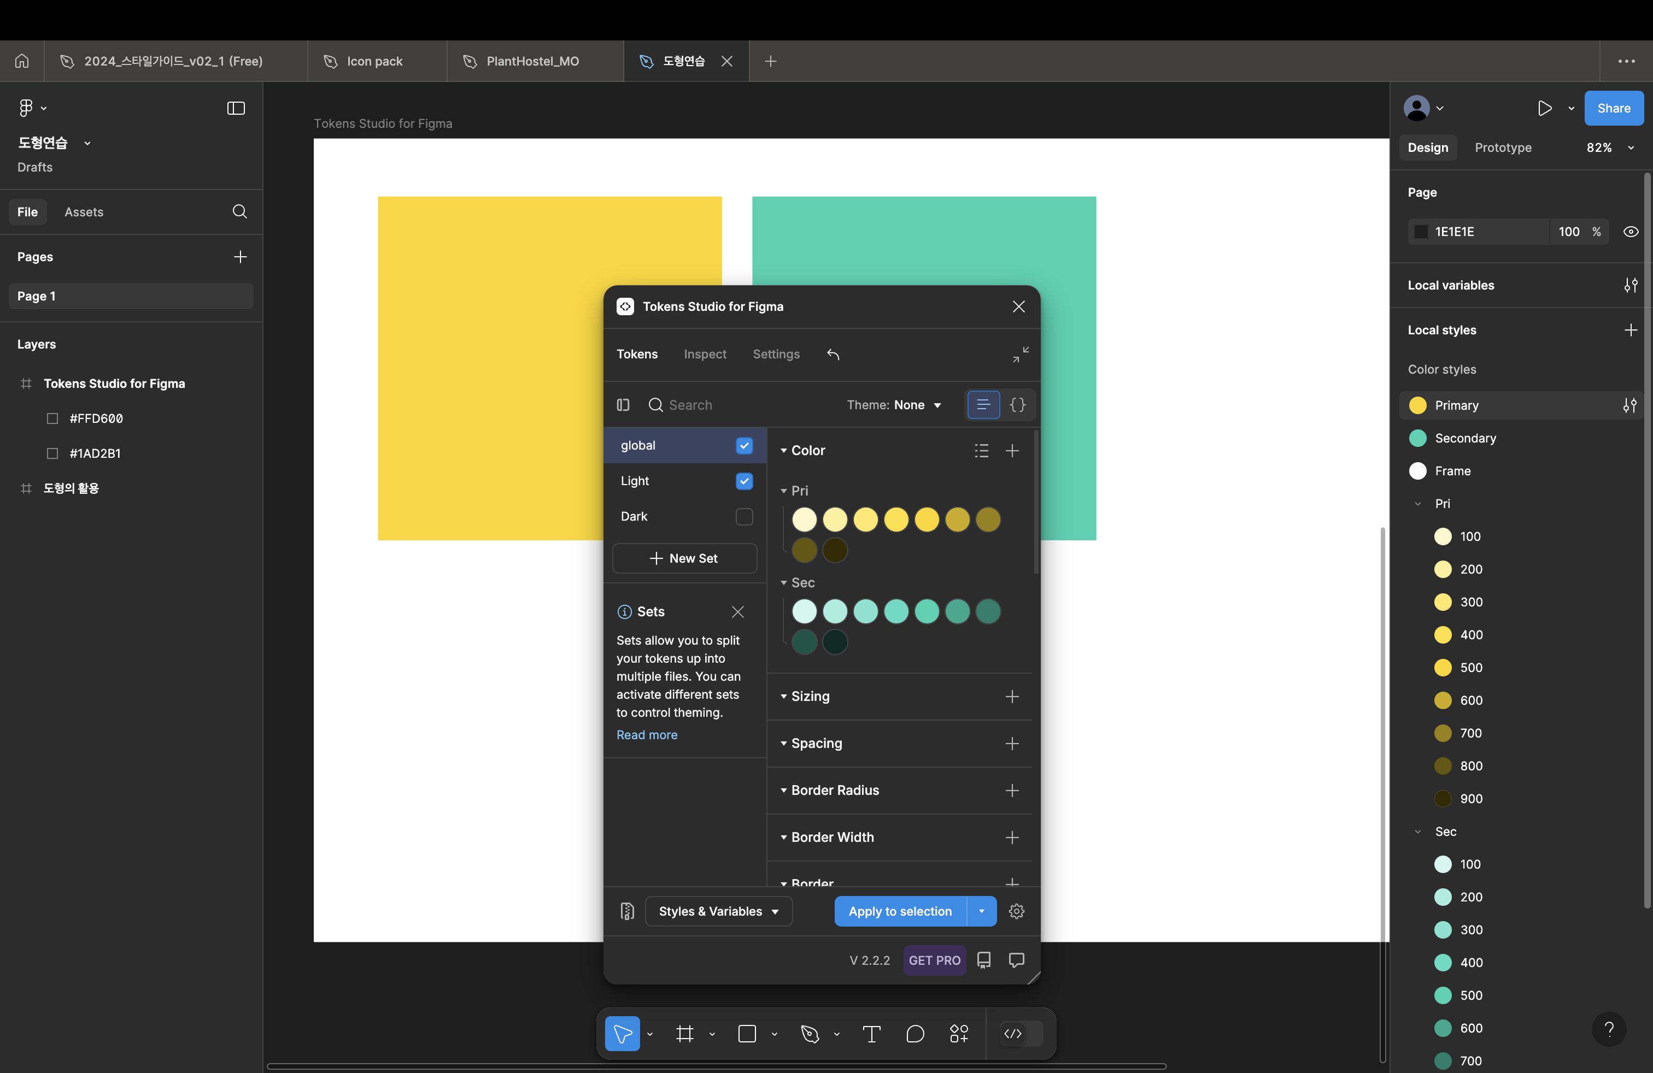This screenshot has height=1073, width=1653.
Task: Show Color tokens as list view
Action: point(981,450)
